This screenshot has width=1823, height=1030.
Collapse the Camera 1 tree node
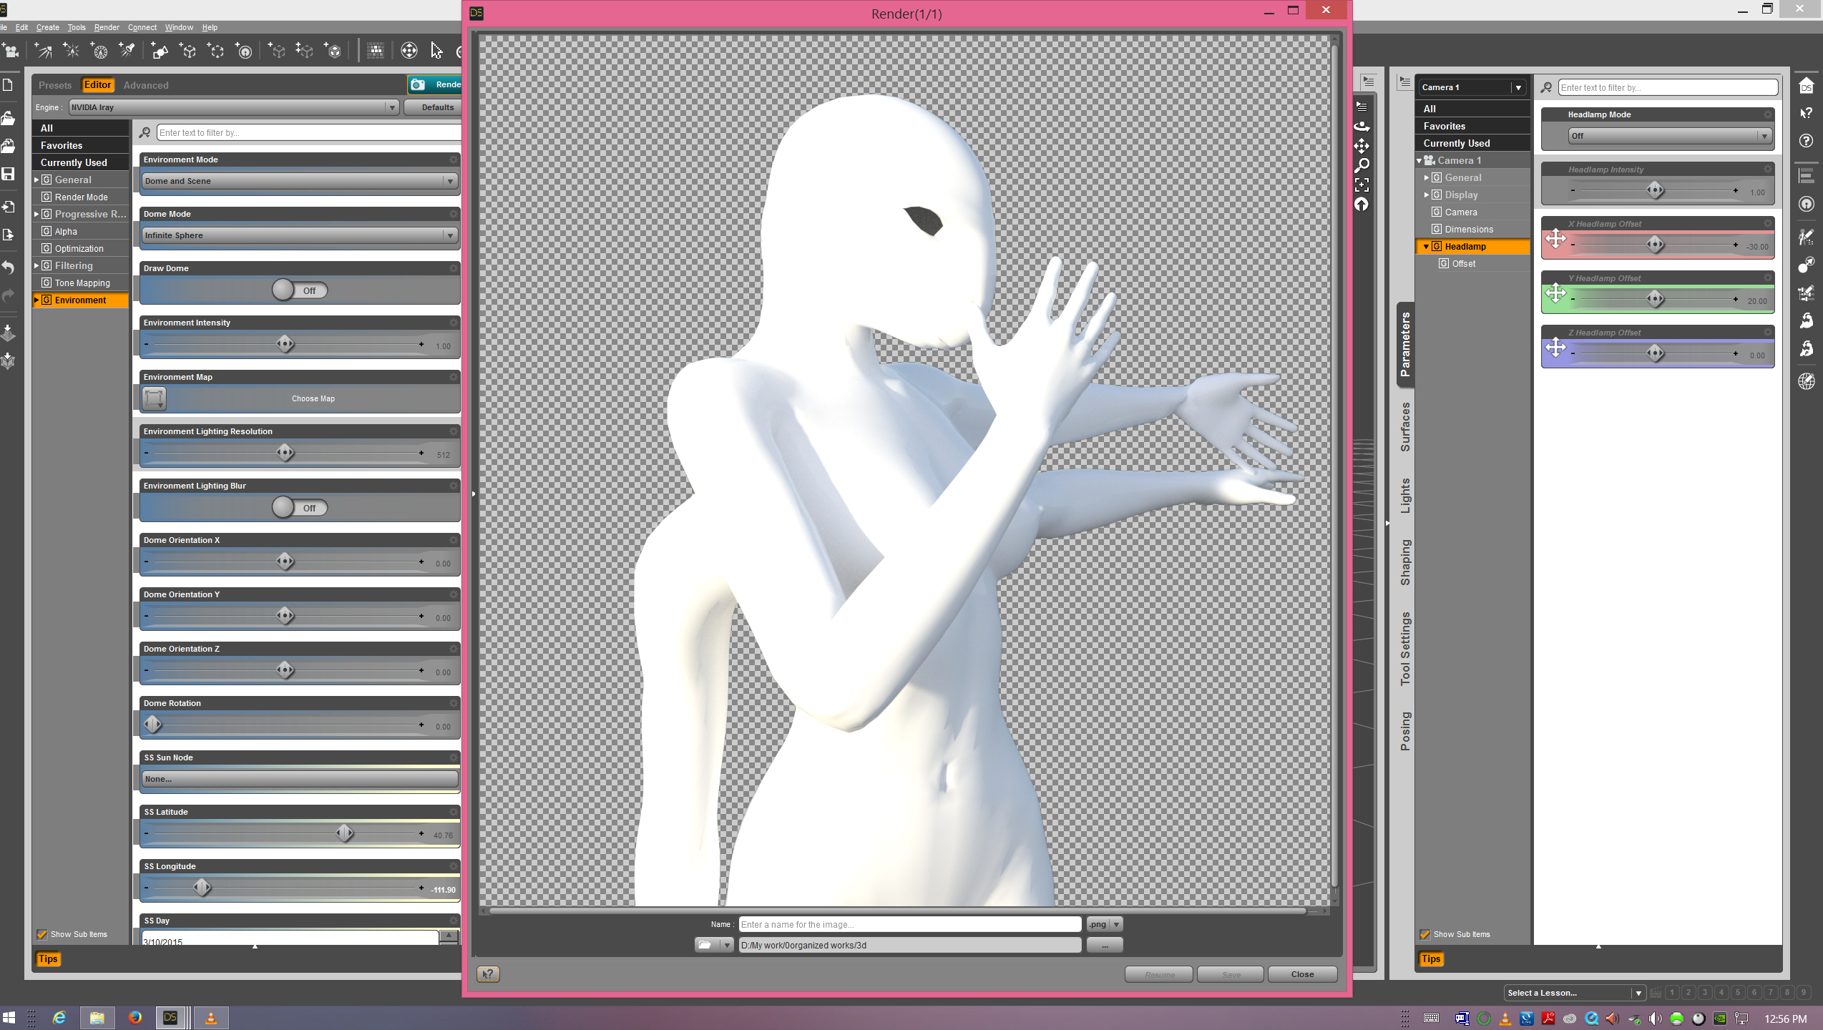[x=1419, y=161]
